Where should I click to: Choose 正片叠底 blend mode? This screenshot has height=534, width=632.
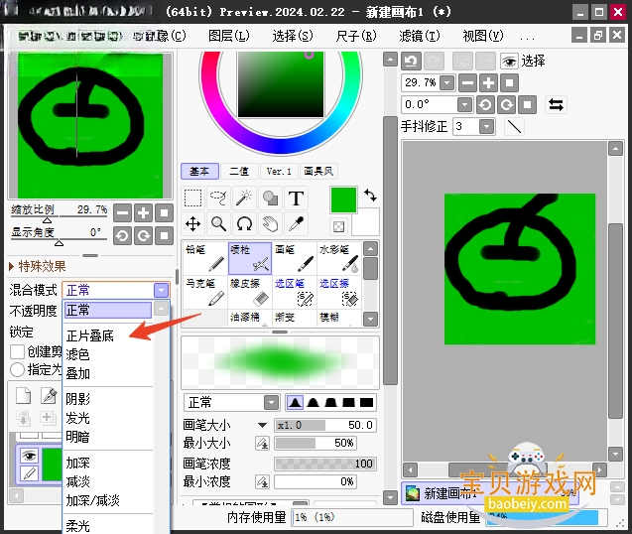(x=90, y=335)
